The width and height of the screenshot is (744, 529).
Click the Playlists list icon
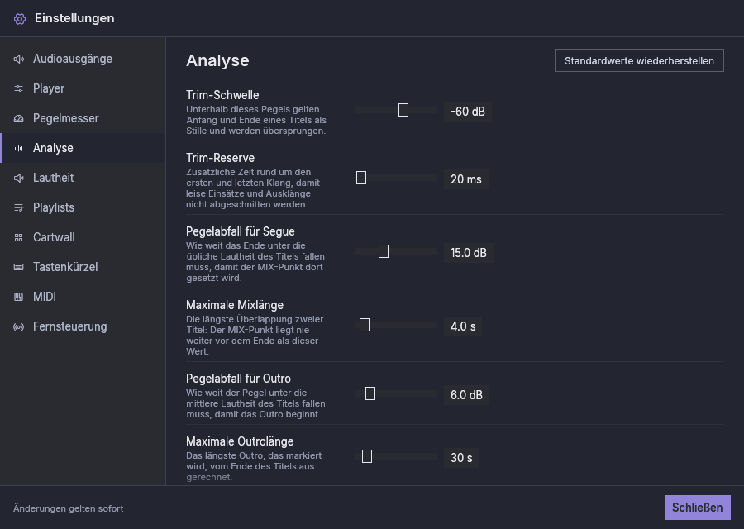(18, 207)
